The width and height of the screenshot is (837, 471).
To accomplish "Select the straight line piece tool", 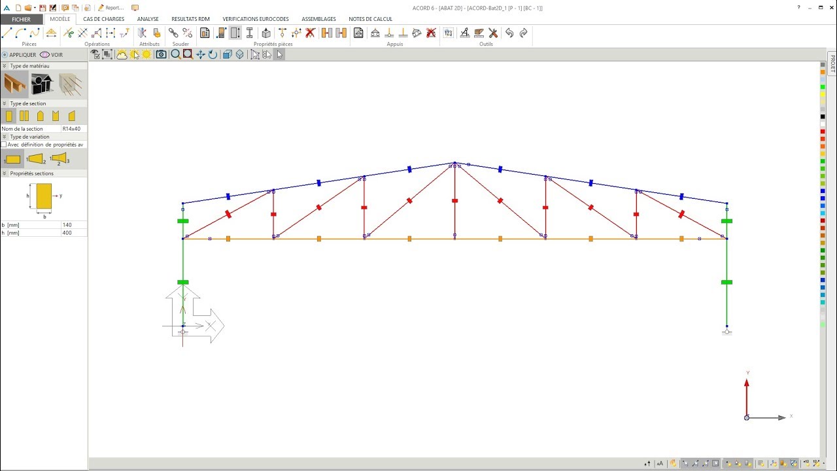I will 7,33.
